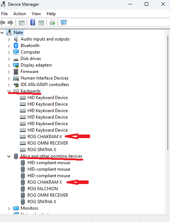Click Scan for hardware changes toolbar icon
This screenshot has height=222, width=170.
pos(64,22)
